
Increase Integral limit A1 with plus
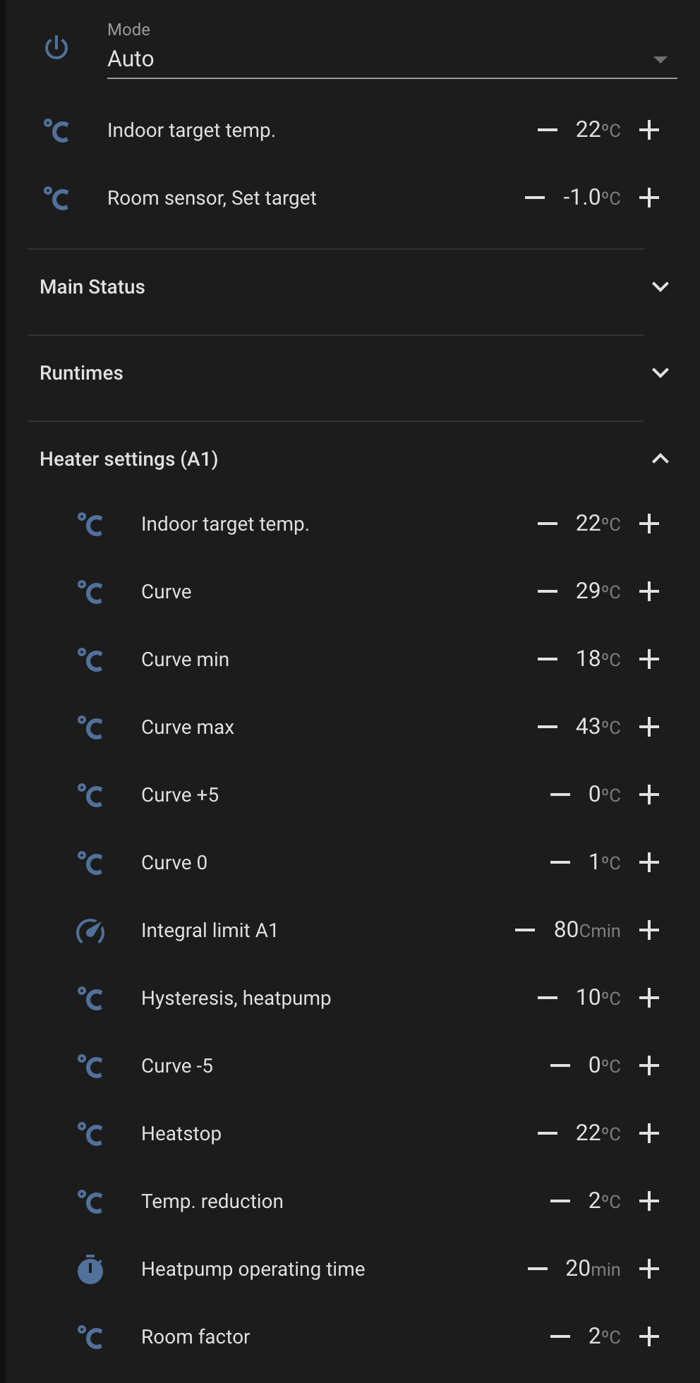pyautogui.click(x=649, y=930)
